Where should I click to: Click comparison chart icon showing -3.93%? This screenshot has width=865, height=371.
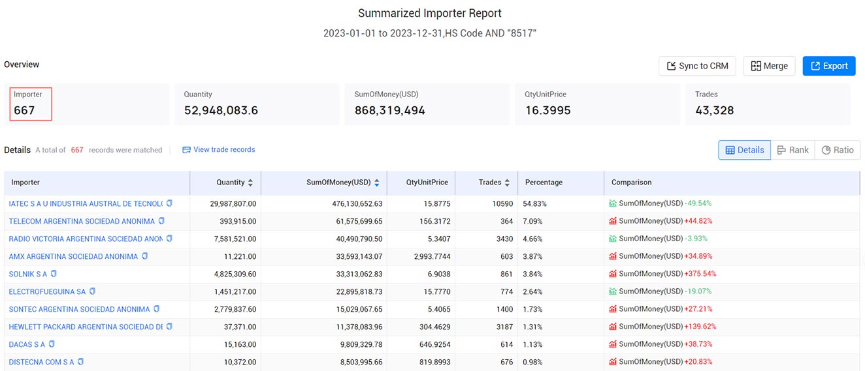click(613, 239)
